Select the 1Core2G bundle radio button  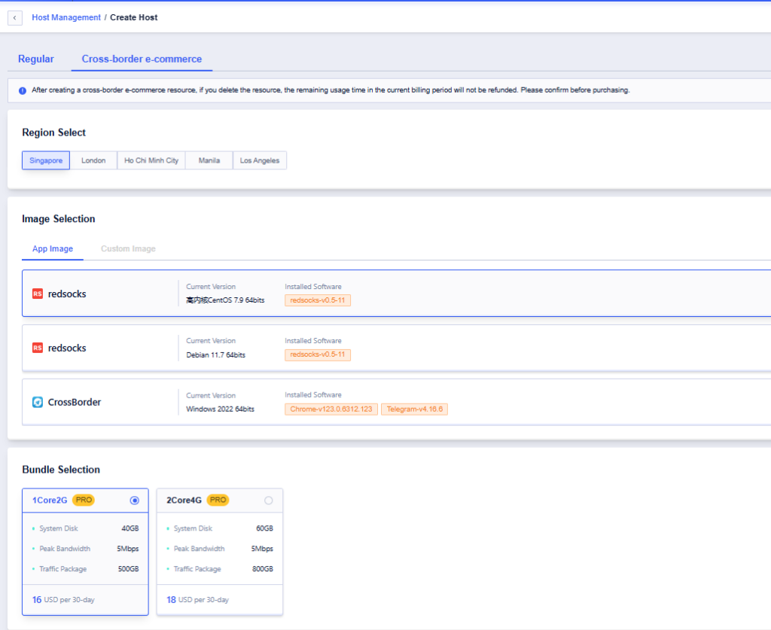(x=134, y=501)
